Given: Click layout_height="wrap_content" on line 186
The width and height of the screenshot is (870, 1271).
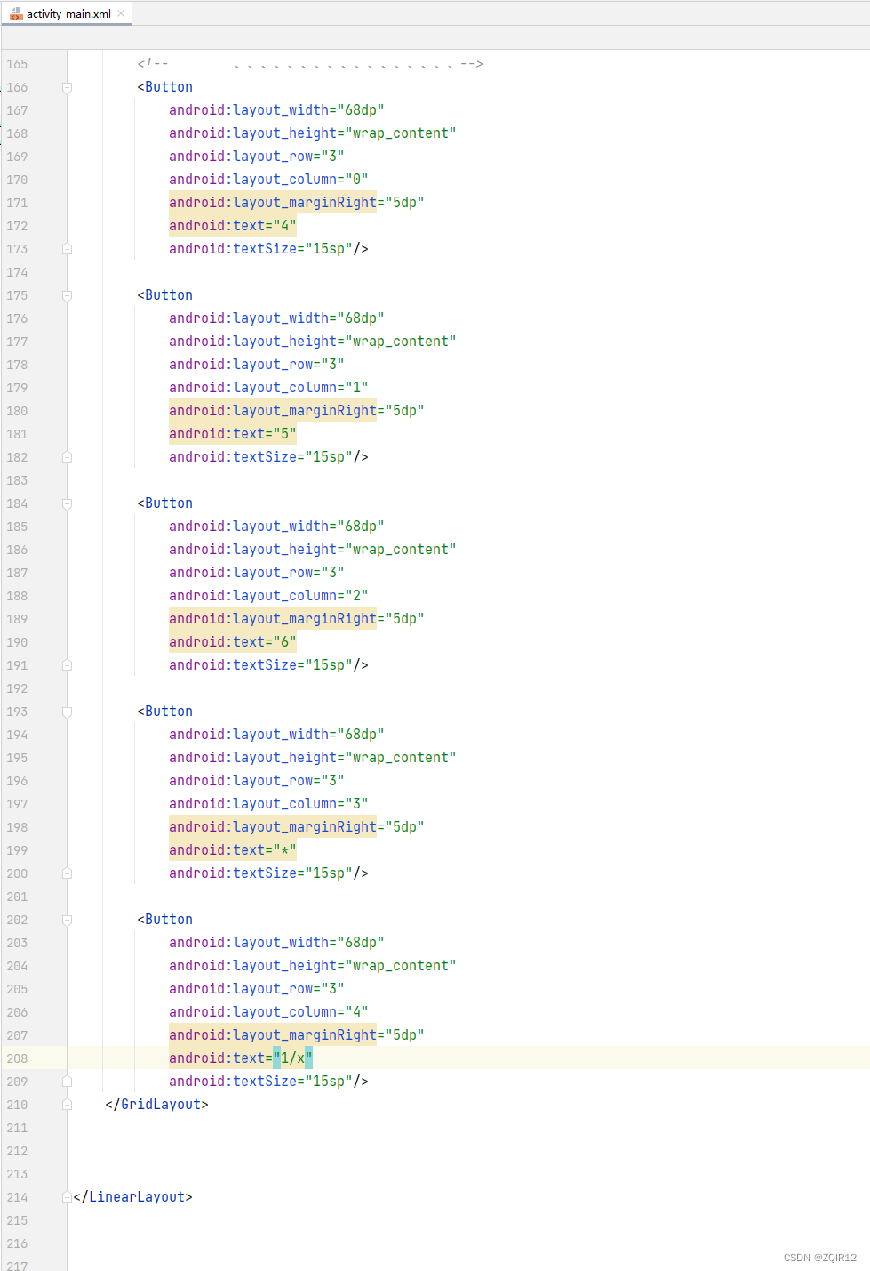Looking at the screenshot, I should [313, 550].
